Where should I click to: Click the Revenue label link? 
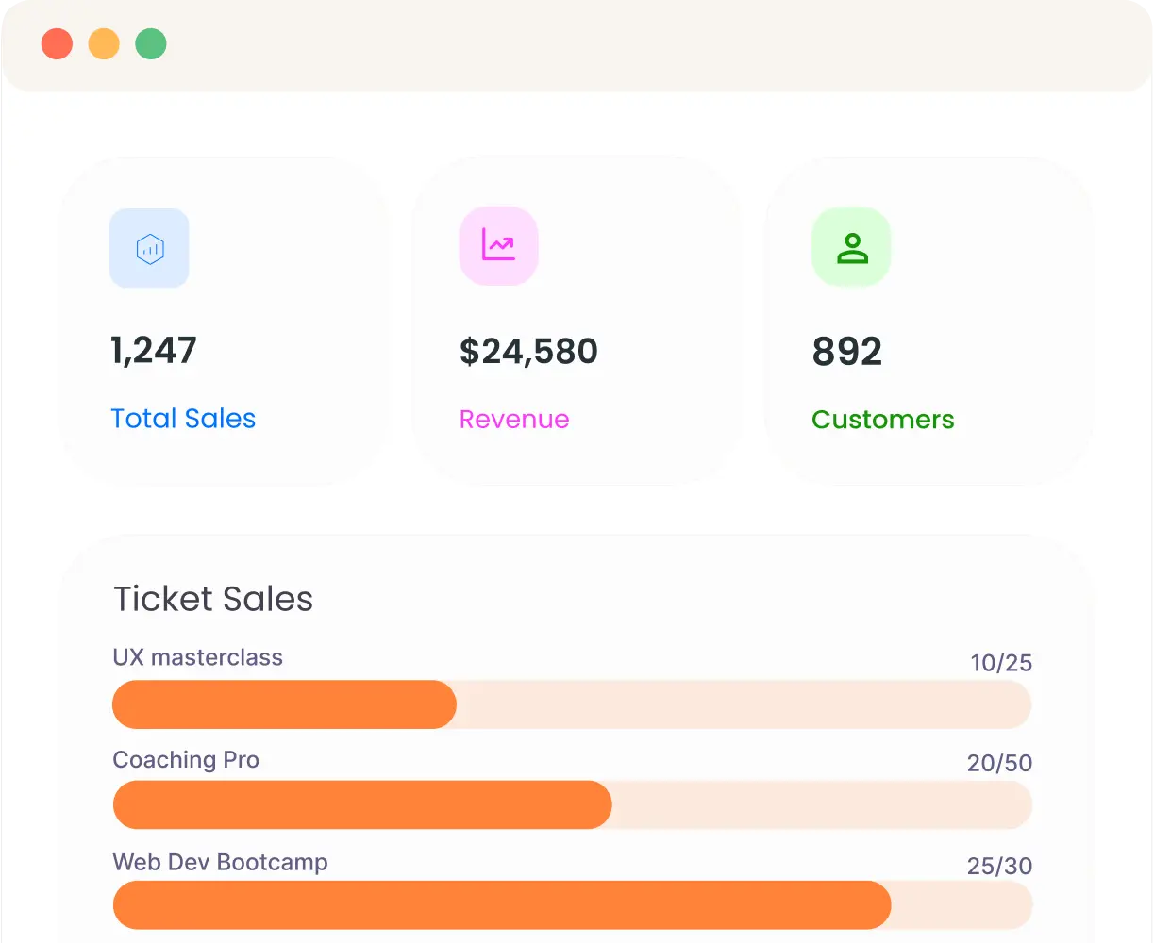click(x=514, y=420)
